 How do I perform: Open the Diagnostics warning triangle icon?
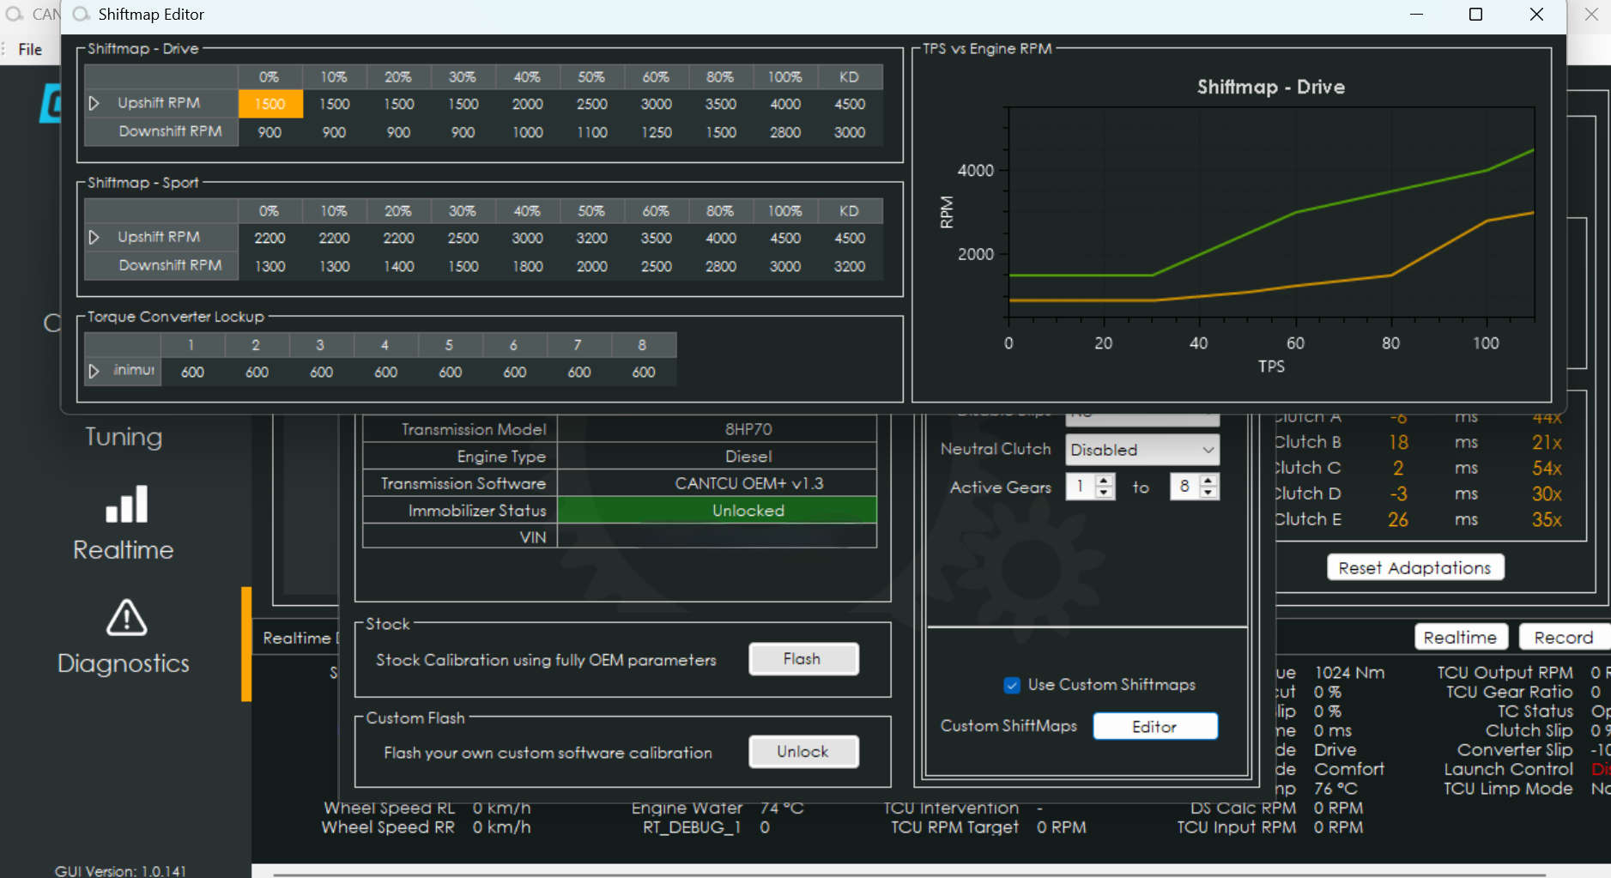point(126,618)
